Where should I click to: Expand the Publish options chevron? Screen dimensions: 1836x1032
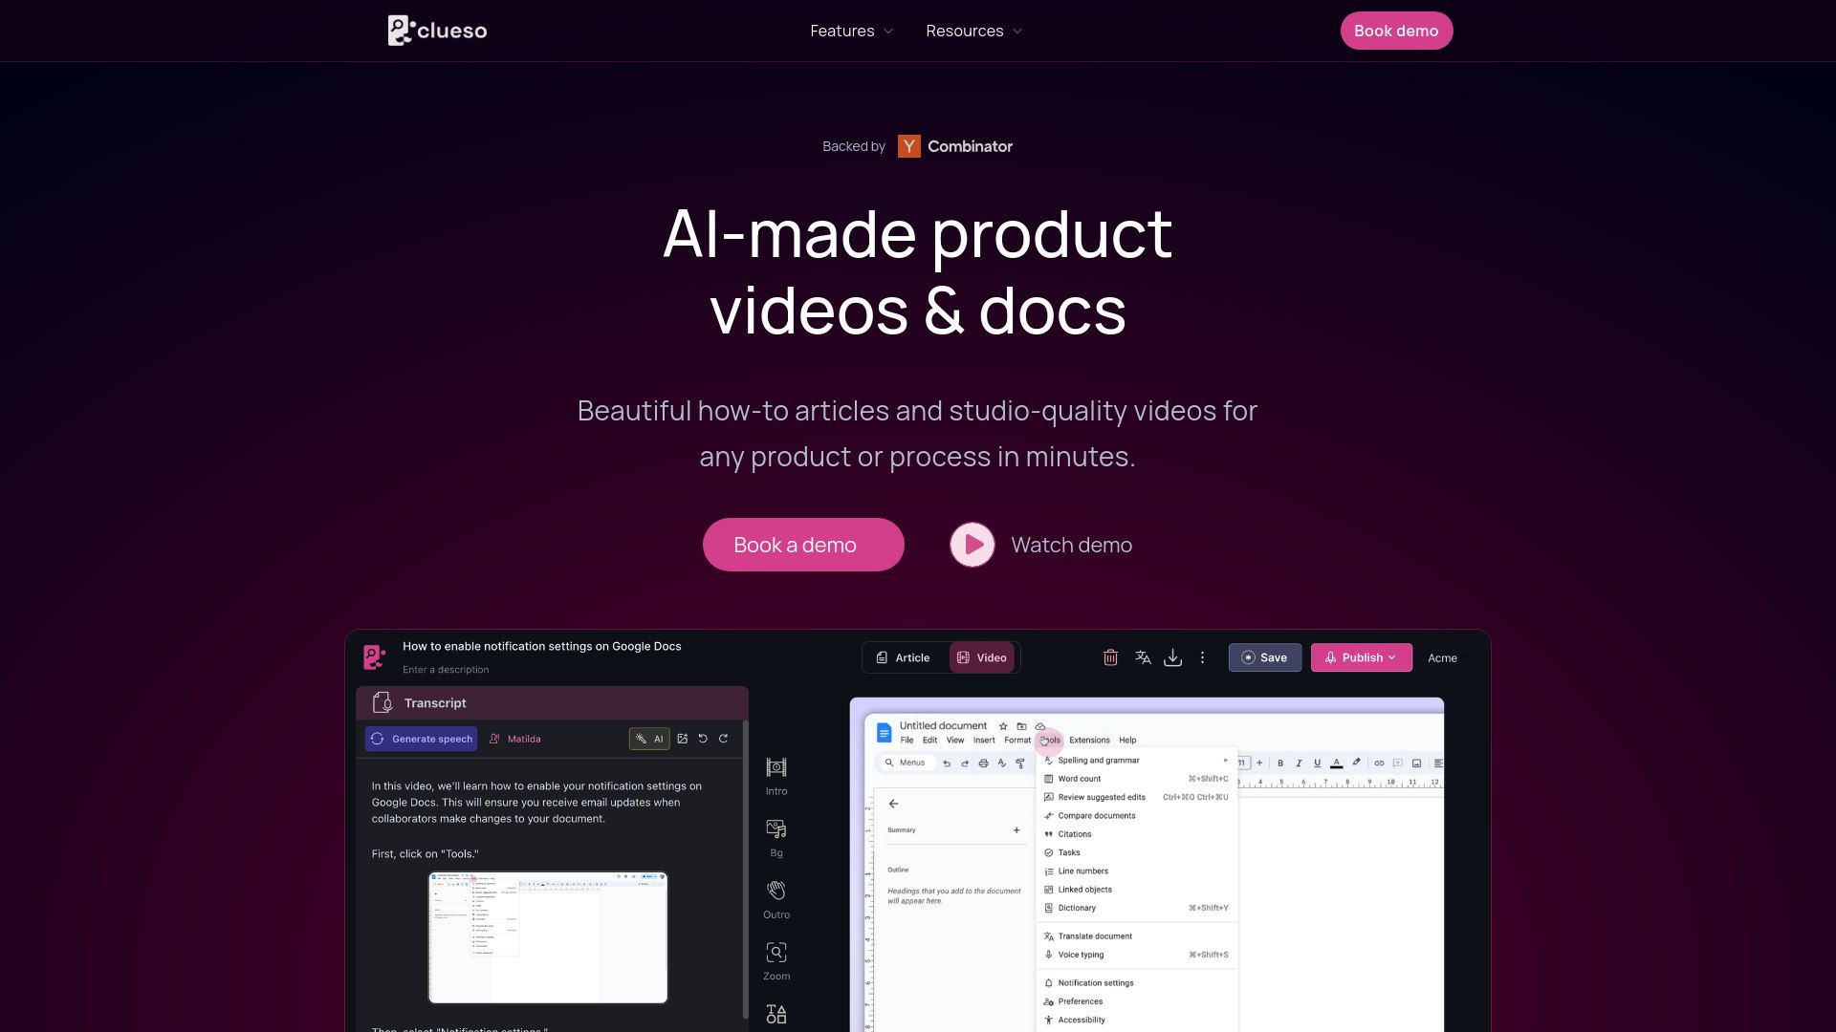point(1392,657)
